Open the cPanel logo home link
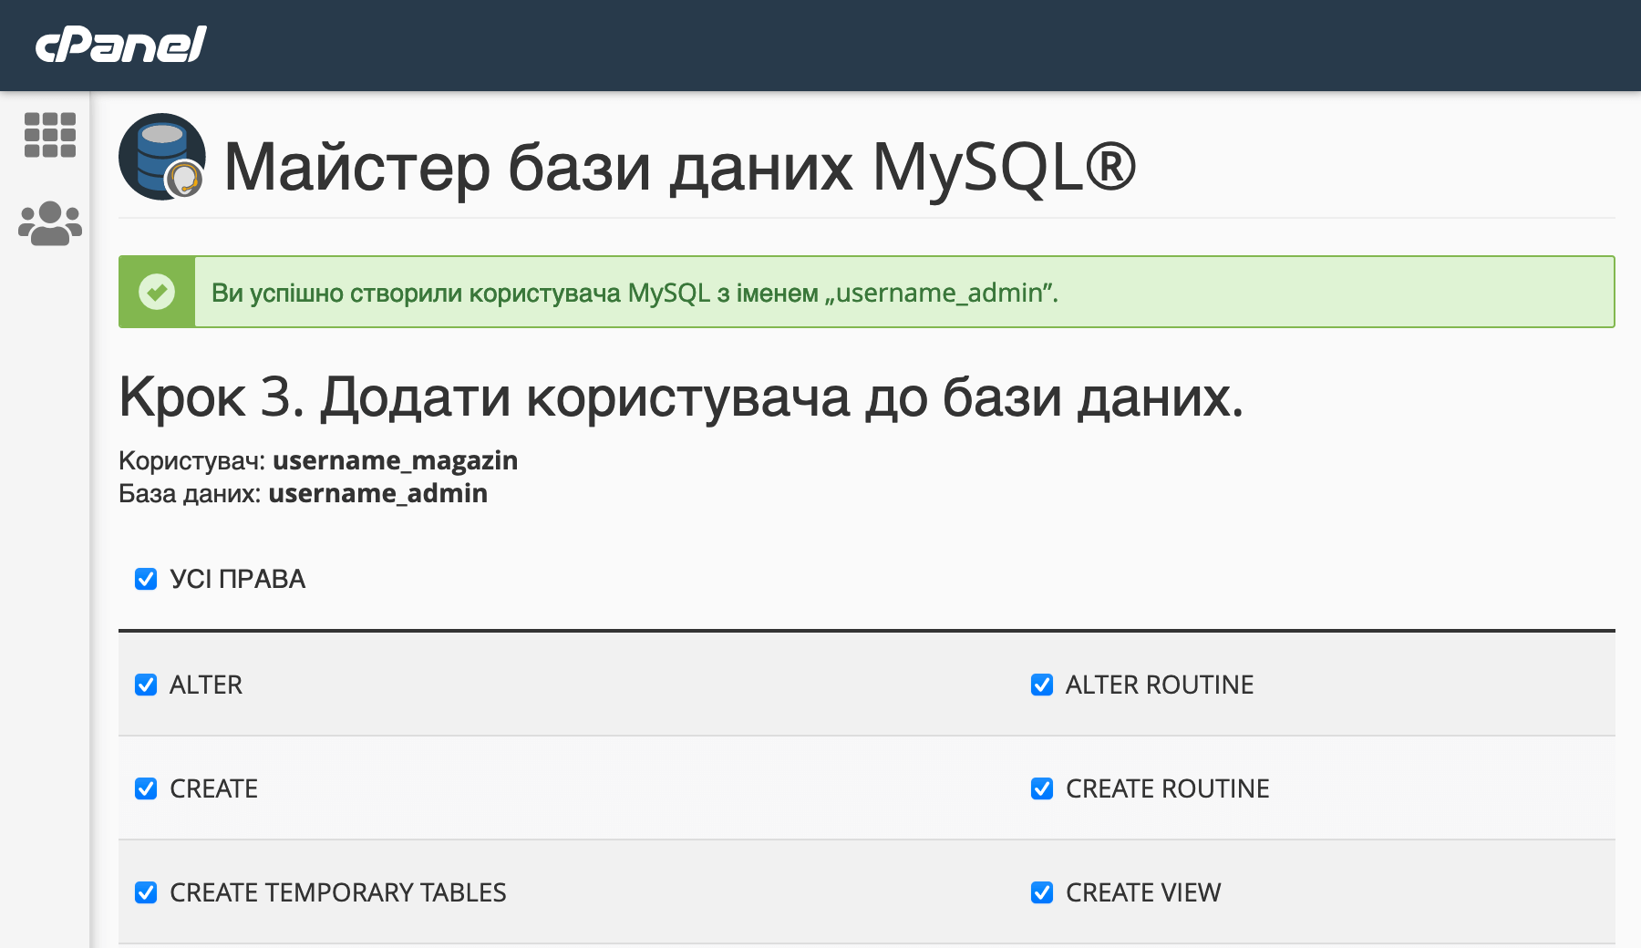This screenshot has height=948, width=1641. [x=121, y=44]
